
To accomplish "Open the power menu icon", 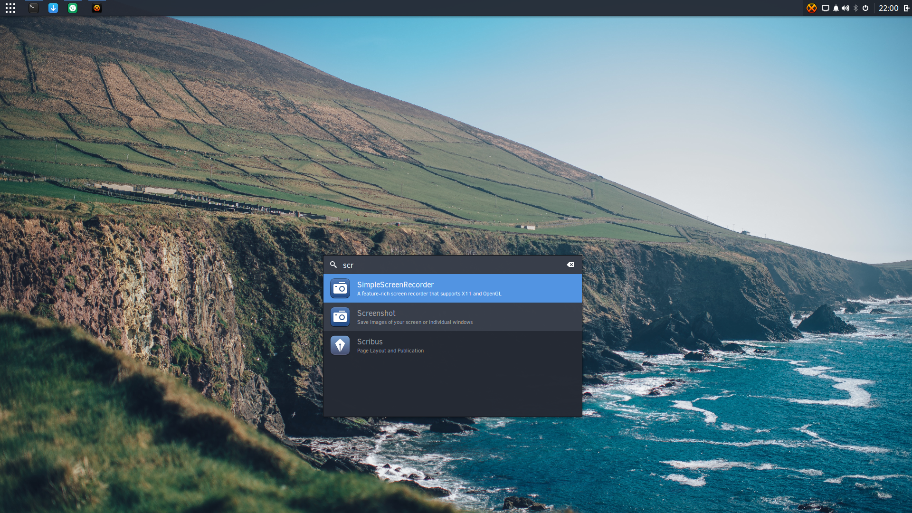I will pos(865,8).
